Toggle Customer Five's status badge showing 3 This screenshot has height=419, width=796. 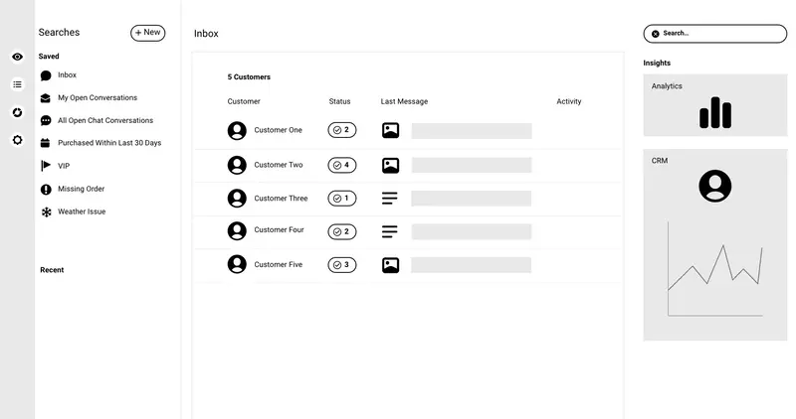[342, 265]
